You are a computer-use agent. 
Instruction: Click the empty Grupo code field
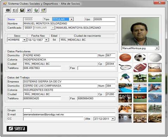[27, 110]
